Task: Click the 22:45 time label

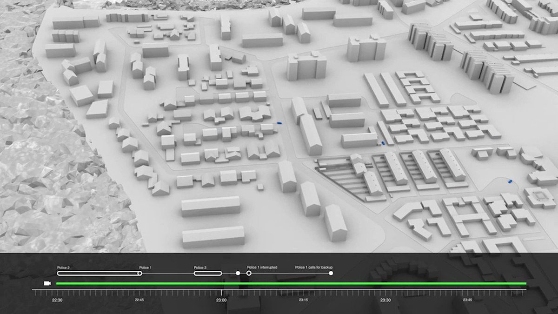Action: pos(139,300)
